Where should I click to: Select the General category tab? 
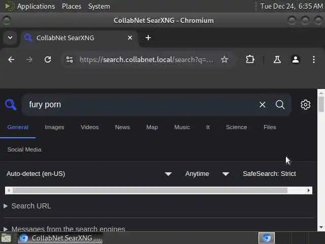point(18,127)
